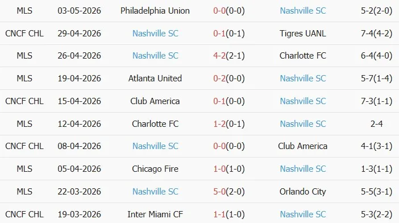Select the 1-1(1-0) Inter Miami score
The width and height of the screenshot is (399, 223).
tap(228, 214)
